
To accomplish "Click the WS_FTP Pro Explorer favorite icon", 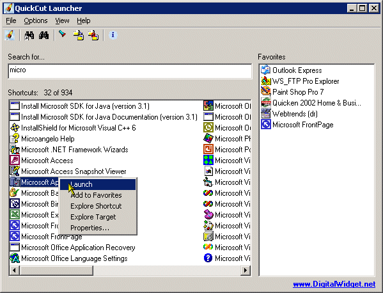I will click(266, 81).
